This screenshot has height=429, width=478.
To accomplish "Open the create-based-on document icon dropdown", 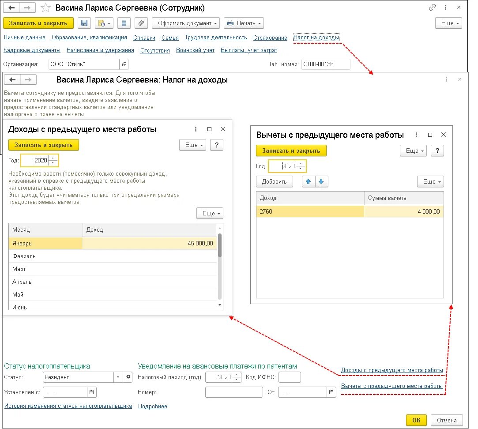I will [104, 23].
